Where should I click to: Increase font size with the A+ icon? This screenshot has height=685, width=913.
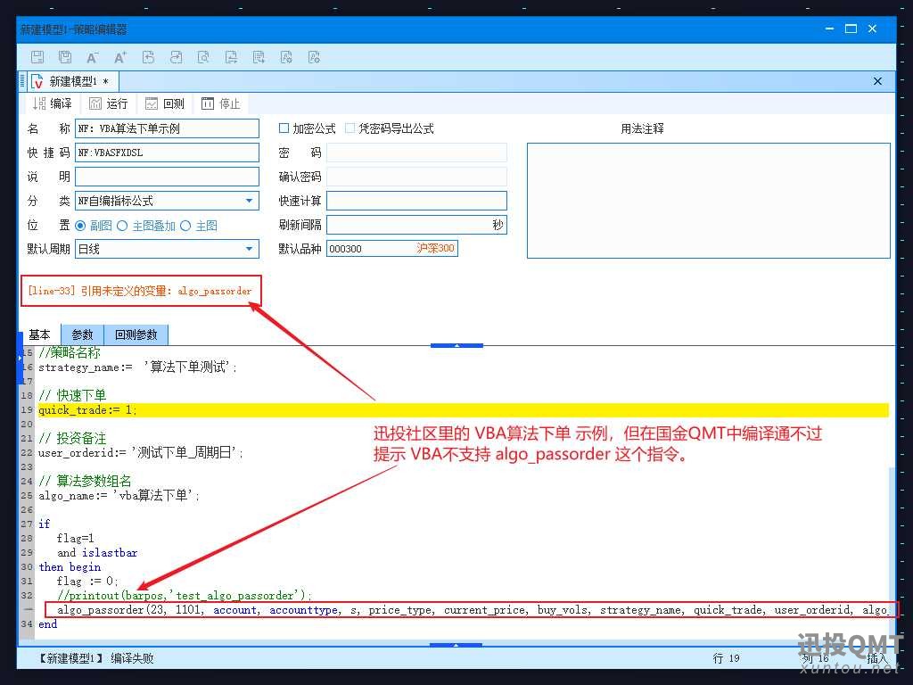[x=120, y=57]
